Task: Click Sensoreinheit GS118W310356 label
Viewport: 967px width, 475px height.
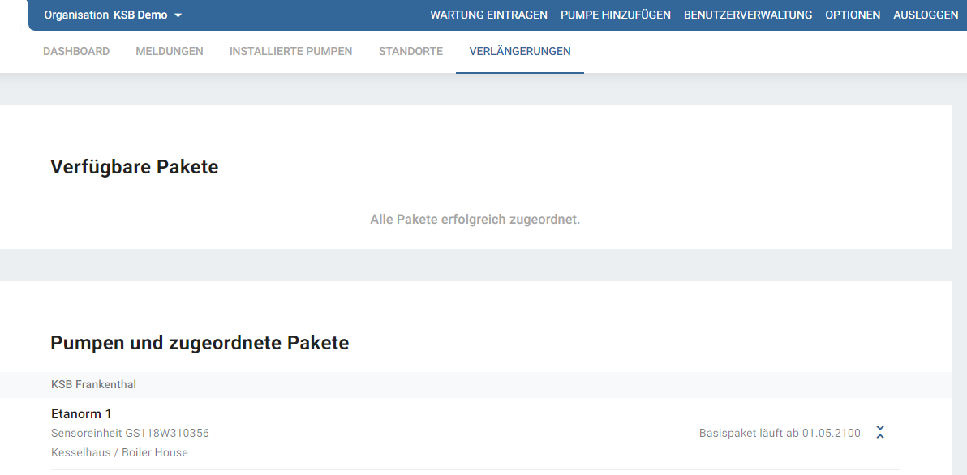Action: [x=130, y=433]
